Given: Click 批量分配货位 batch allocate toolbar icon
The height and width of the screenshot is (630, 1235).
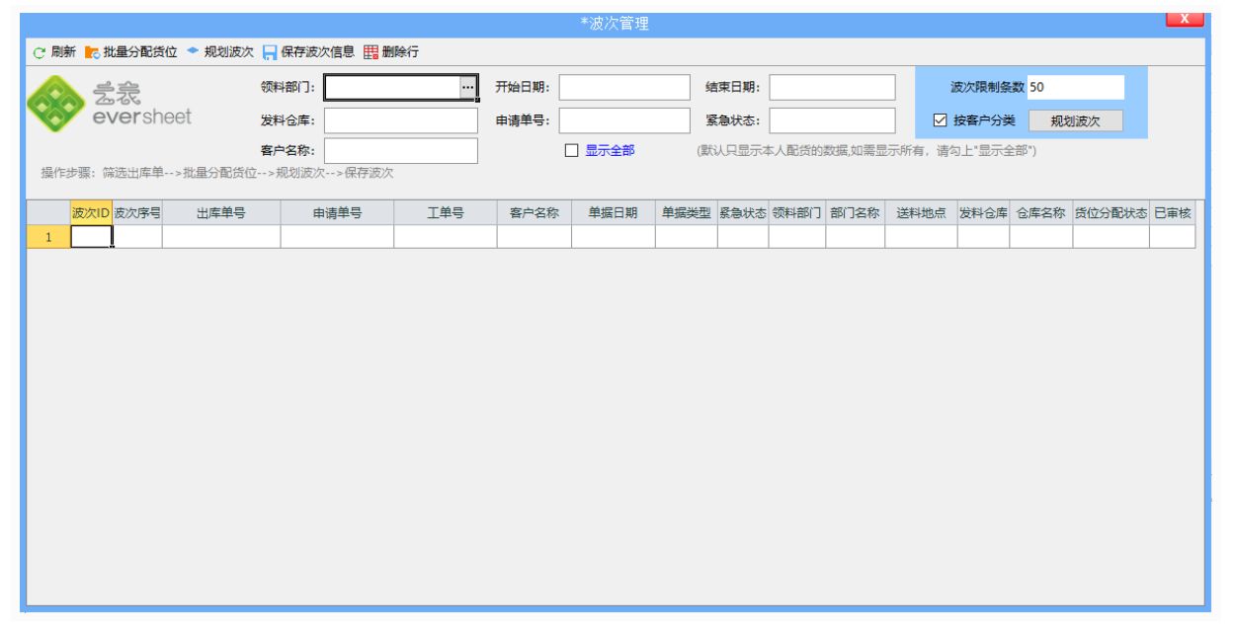Looking at the screenshot, I should [93, 52].
